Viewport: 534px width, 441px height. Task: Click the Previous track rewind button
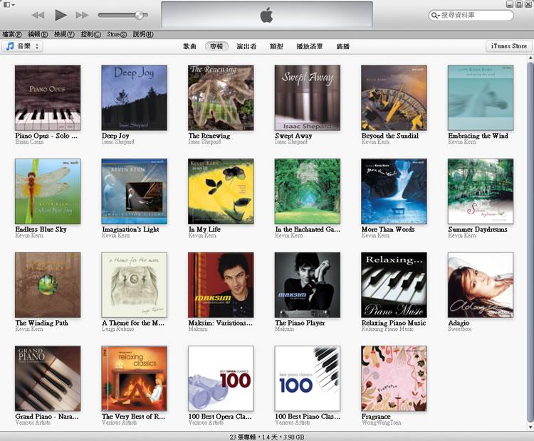38,16
